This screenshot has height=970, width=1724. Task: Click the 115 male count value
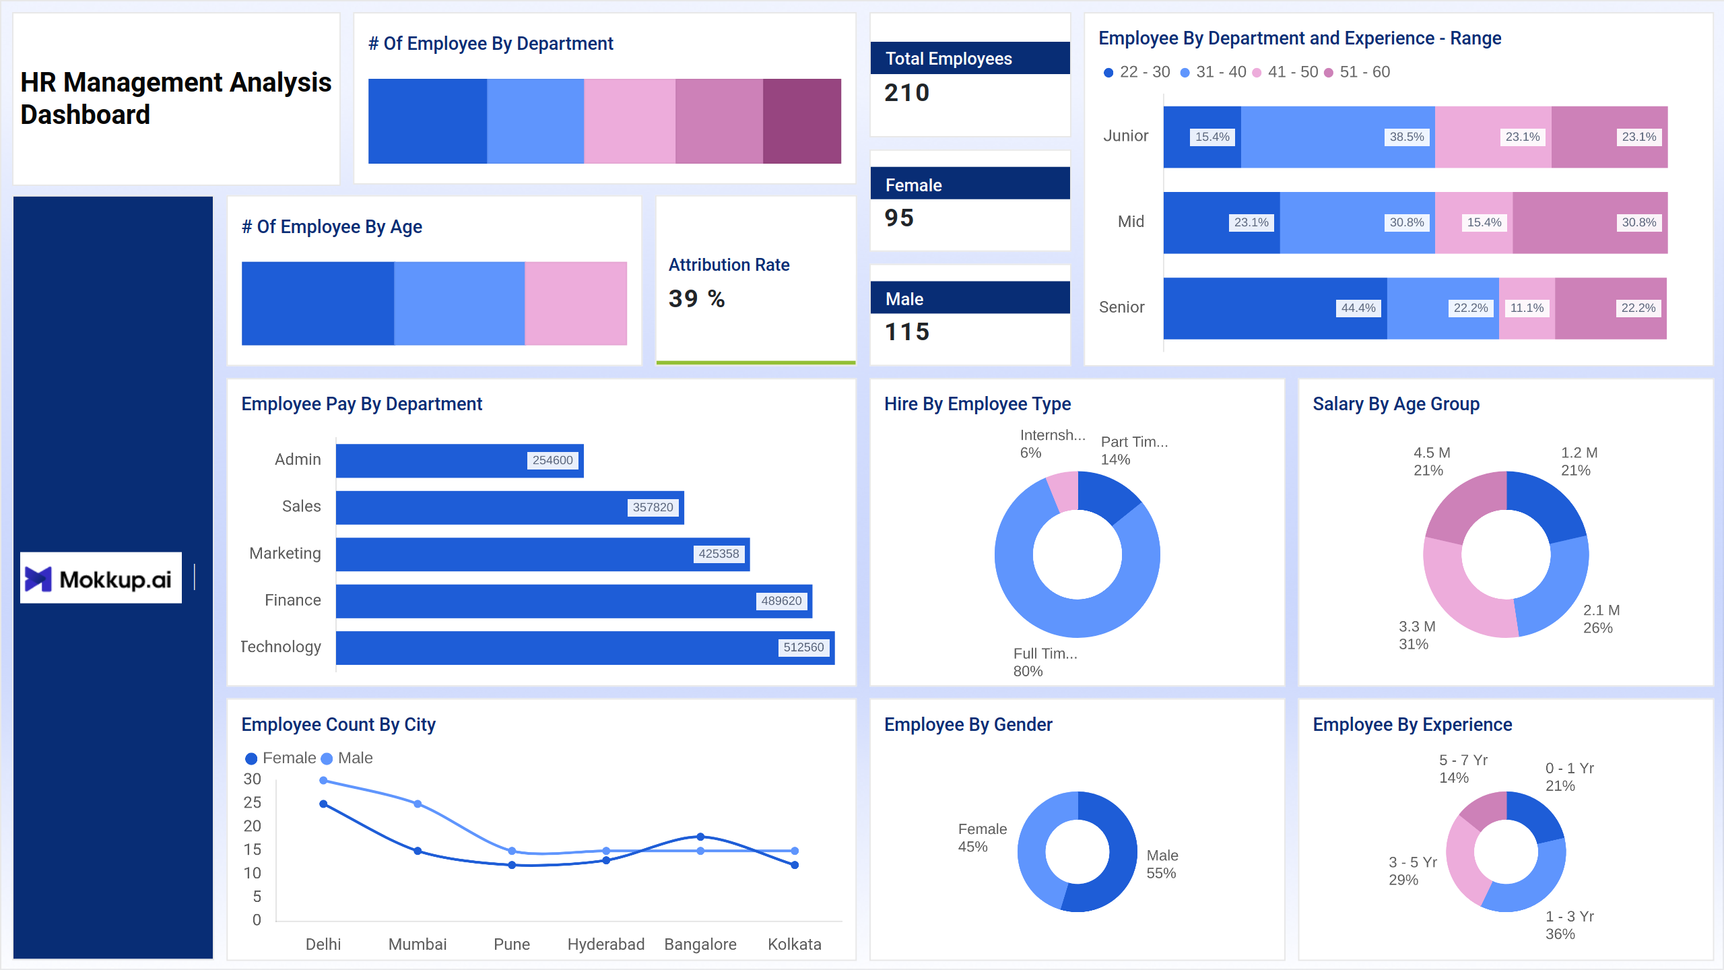906,331
